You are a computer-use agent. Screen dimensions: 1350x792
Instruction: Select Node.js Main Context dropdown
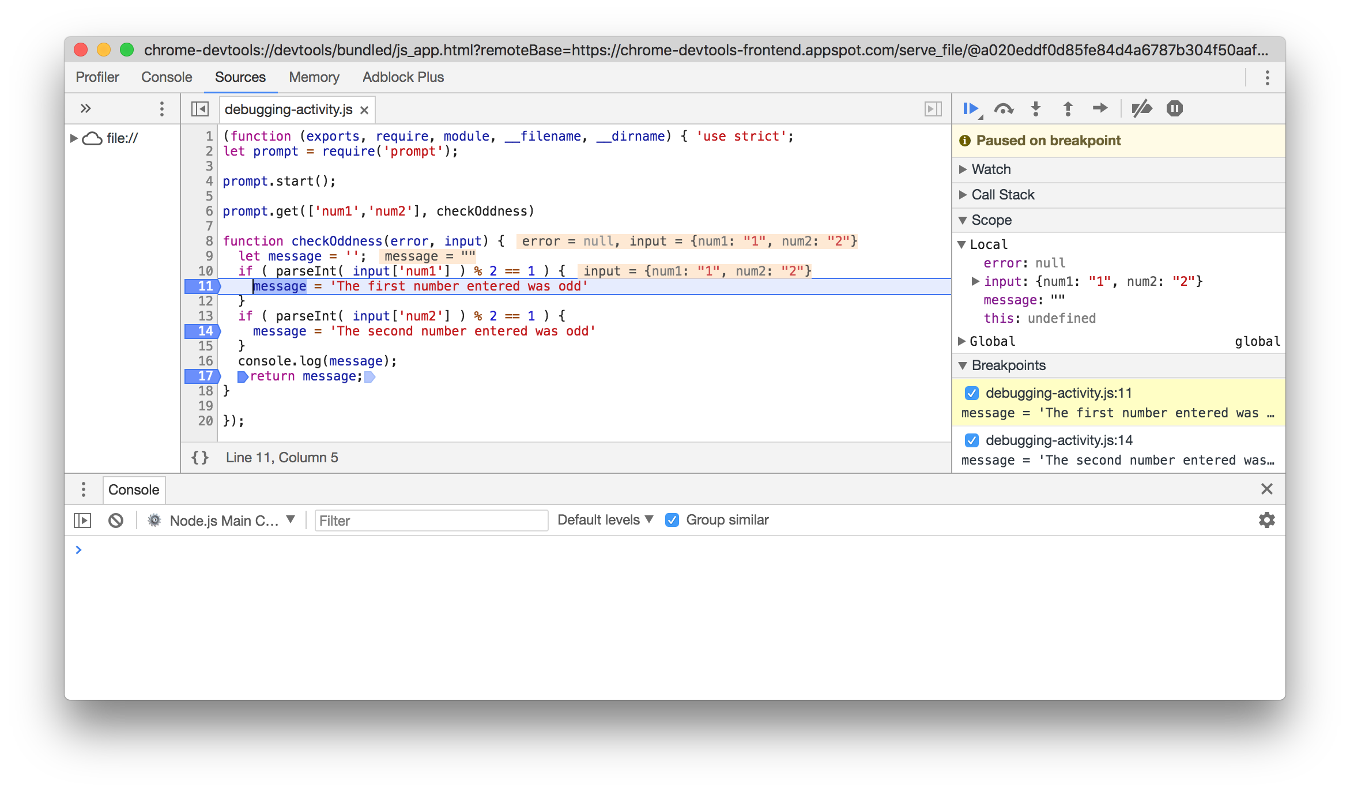coord(224,519)
